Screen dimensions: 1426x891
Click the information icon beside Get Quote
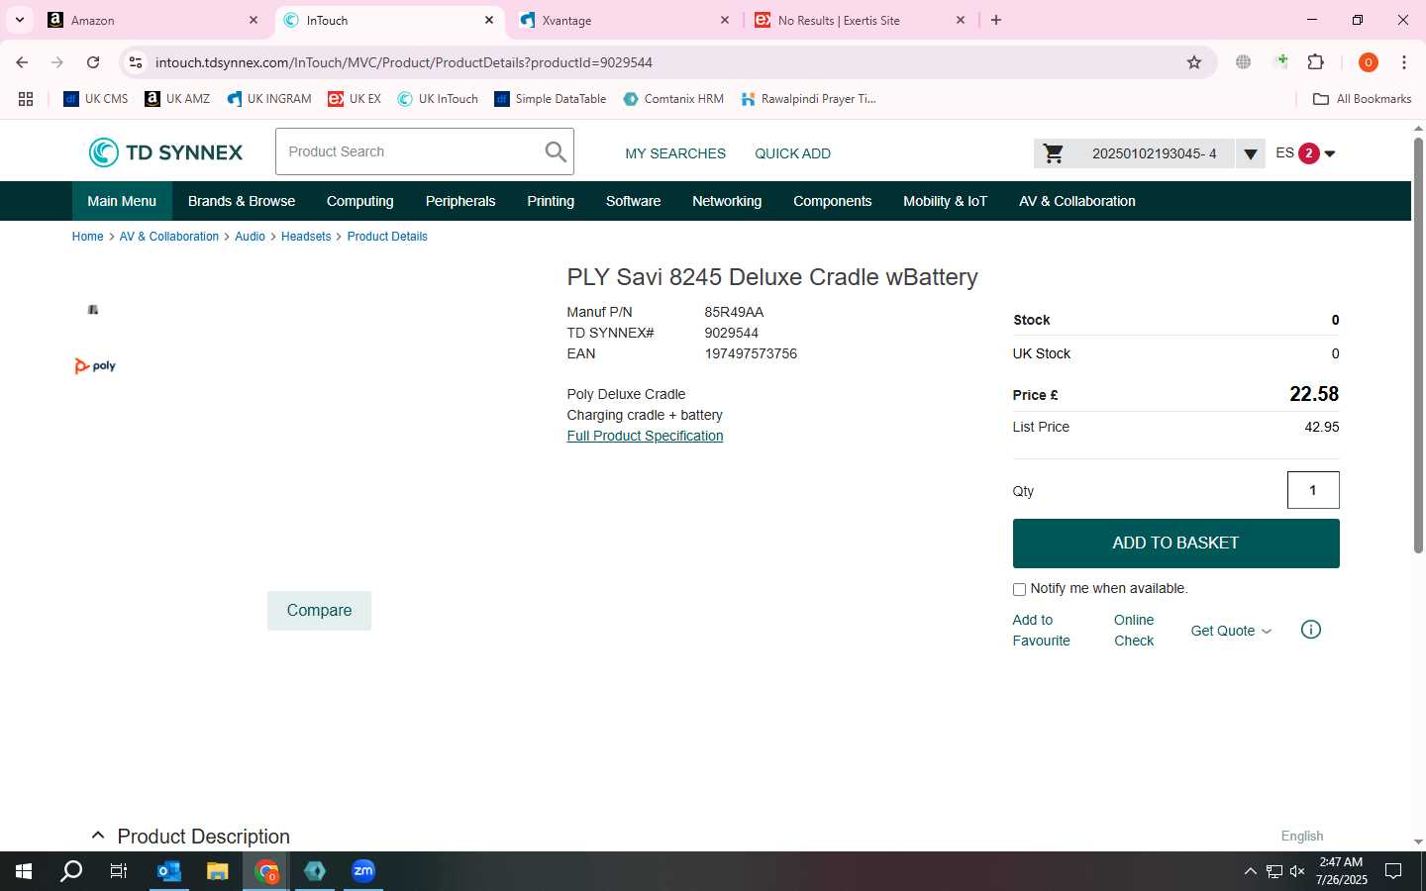pos(1310,630)
